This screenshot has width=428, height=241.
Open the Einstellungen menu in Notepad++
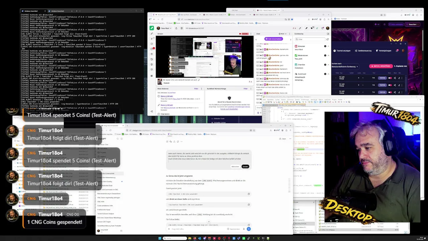[305, 99]
